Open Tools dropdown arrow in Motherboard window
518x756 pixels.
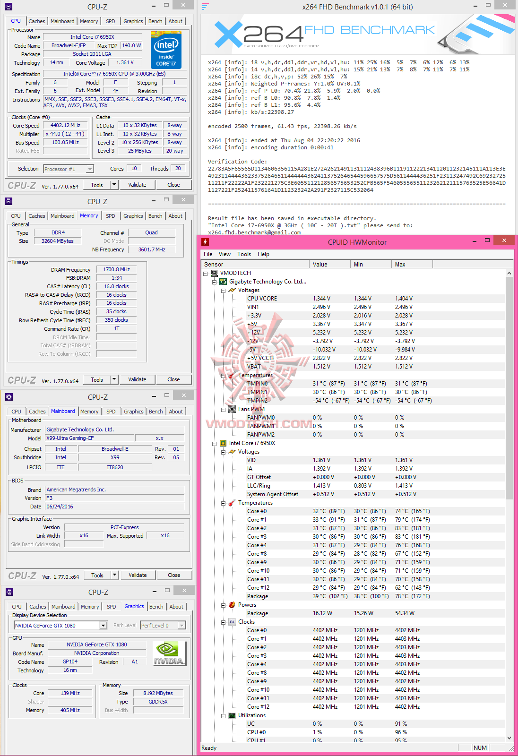(114, 575)
